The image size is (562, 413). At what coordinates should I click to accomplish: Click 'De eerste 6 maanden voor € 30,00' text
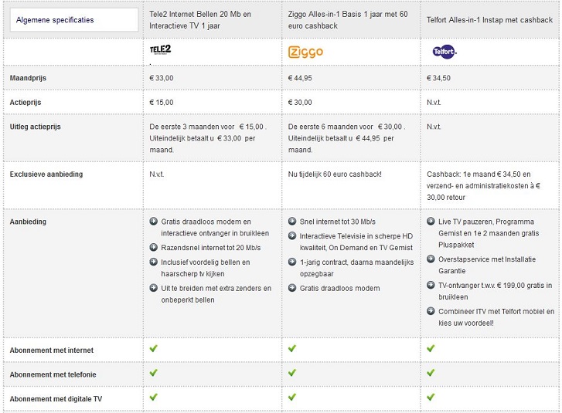click(x=346, y=127)
